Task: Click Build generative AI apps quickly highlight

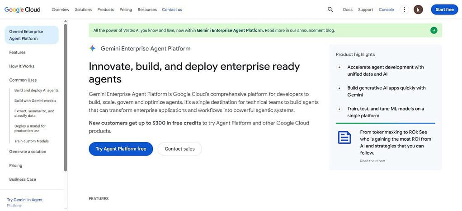Action: tap(386, 92)
